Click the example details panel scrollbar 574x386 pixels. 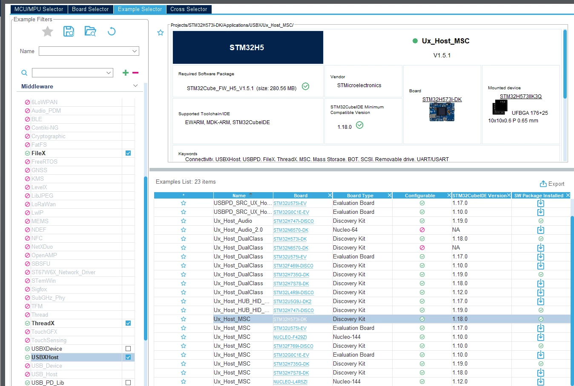[x=565, y=64]
